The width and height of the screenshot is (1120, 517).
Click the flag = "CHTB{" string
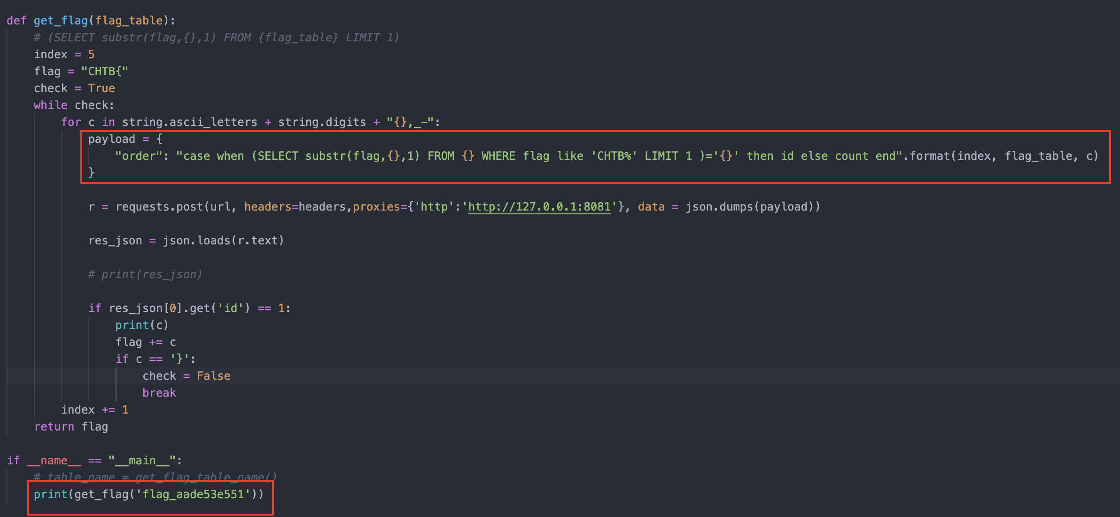pyautogui.click(x=104, y=71)
